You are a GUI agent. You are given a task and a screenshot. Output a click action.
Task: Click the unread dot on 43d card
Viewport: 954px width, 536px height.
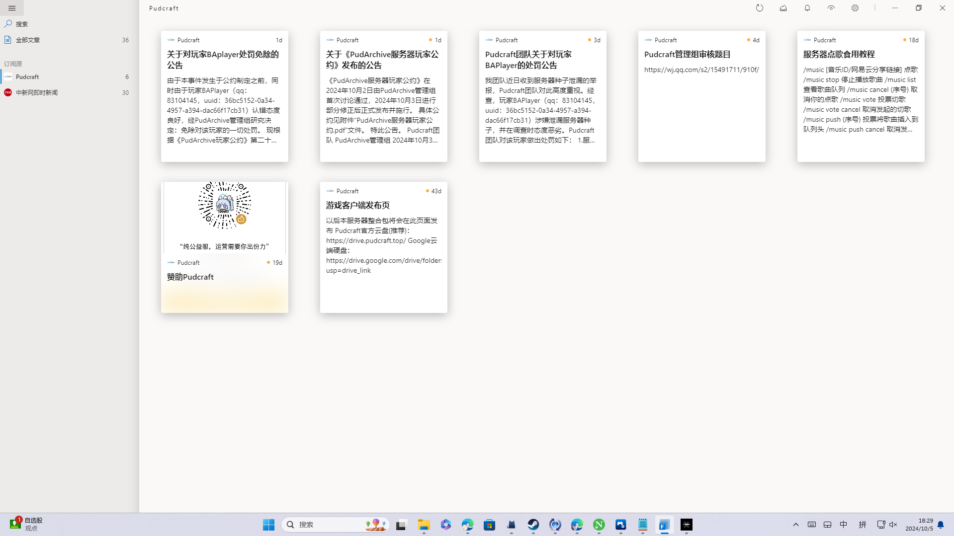coord(427,191)
